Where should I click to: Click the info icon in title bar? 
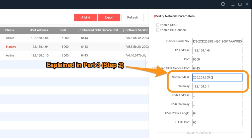coord(223,4)
